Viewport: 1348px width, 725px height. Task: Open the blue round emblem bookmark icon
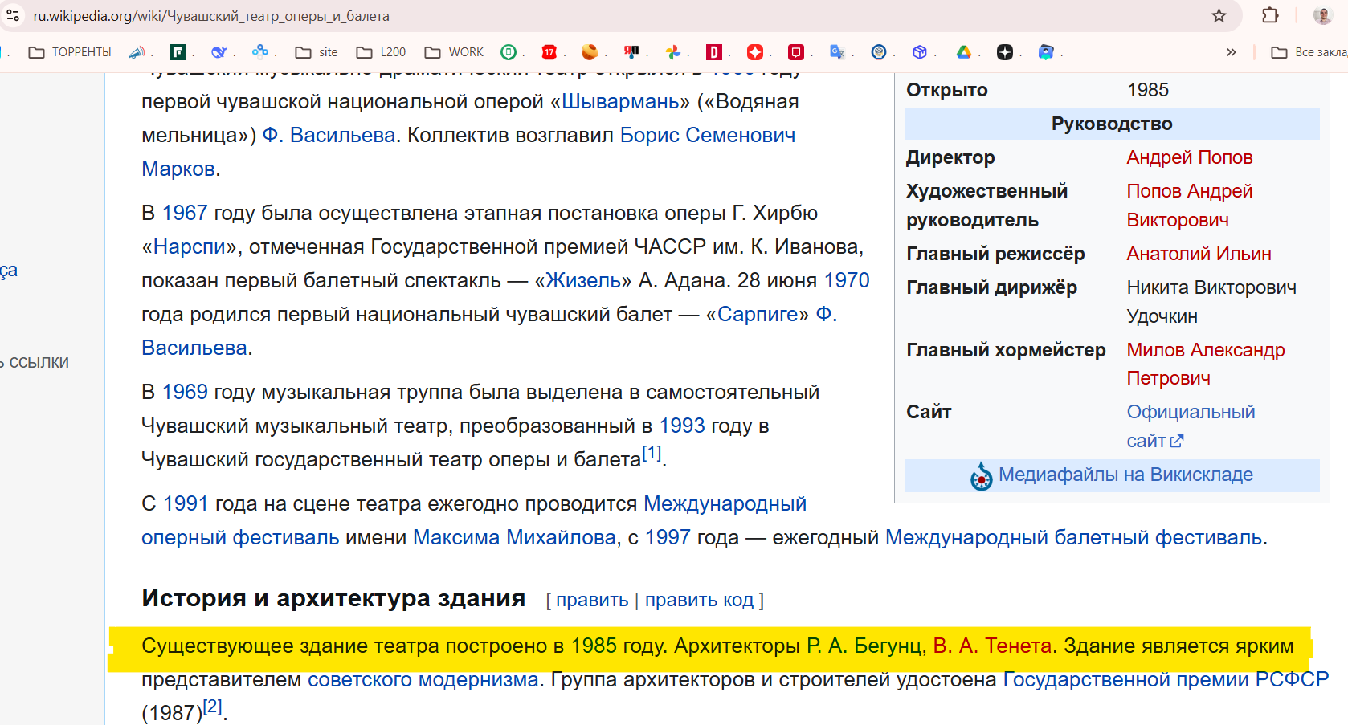pyautogui.click(x=879, y=52)
